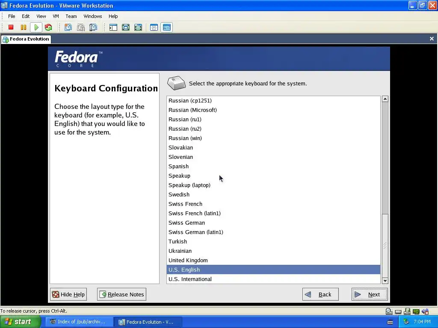Open the File menu
The height and width of the screenshot is (328, 438).
coord(12,16)
